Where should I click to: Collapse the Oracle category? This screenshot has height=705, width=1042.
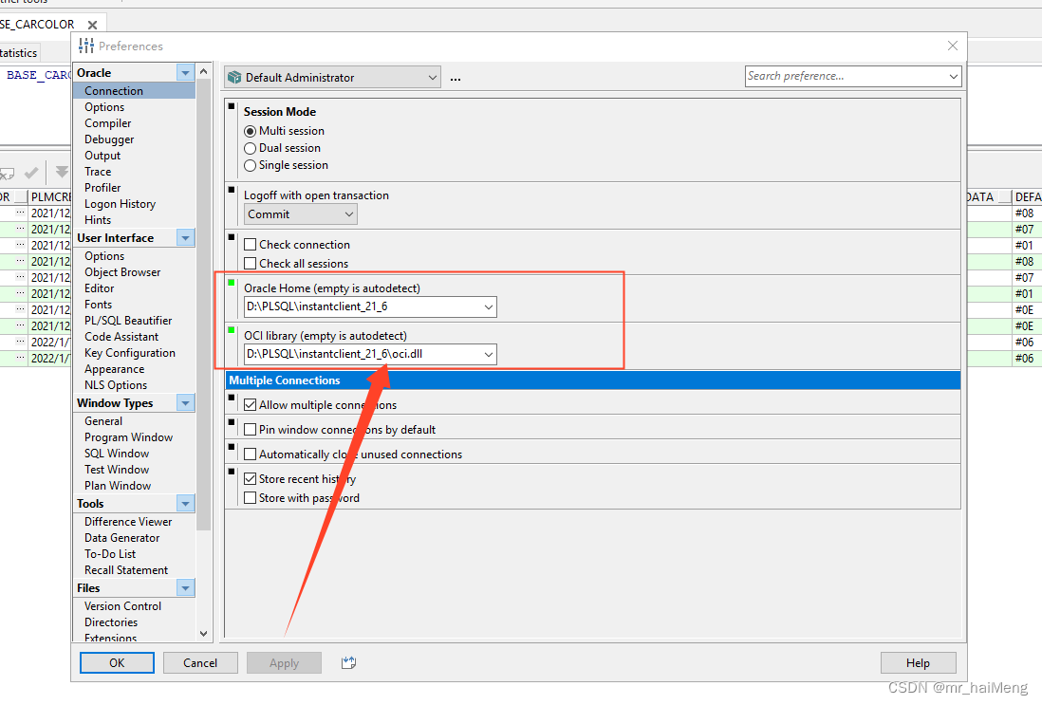tap(185, 72)
